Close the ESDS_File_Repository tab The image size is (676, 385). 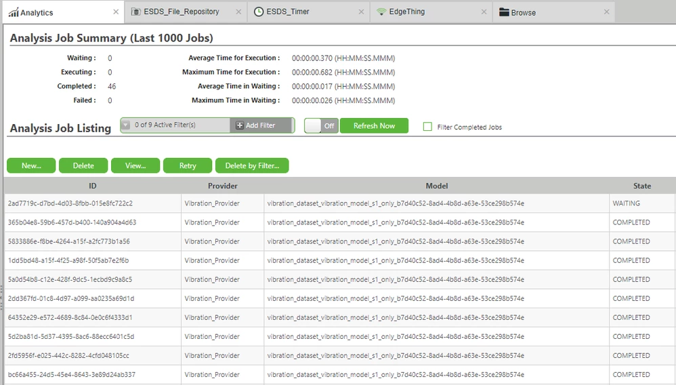point(238,12)
